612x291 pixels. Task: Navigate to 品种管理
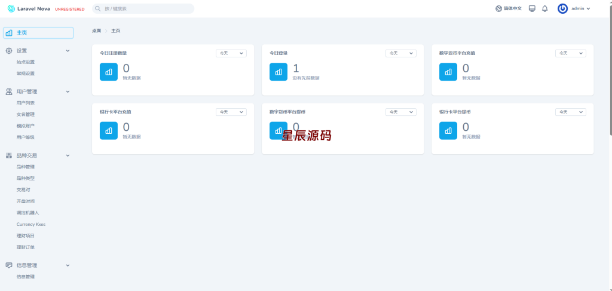(25, 167)
